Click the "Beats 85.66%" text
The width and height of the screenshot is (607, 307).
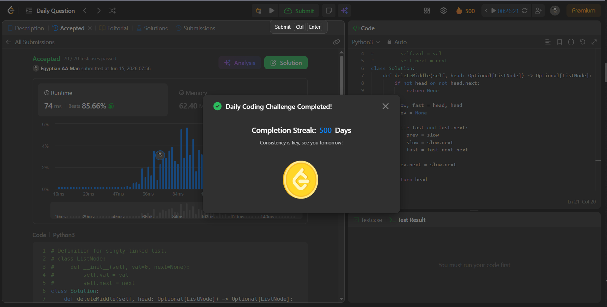coord(87,106)
